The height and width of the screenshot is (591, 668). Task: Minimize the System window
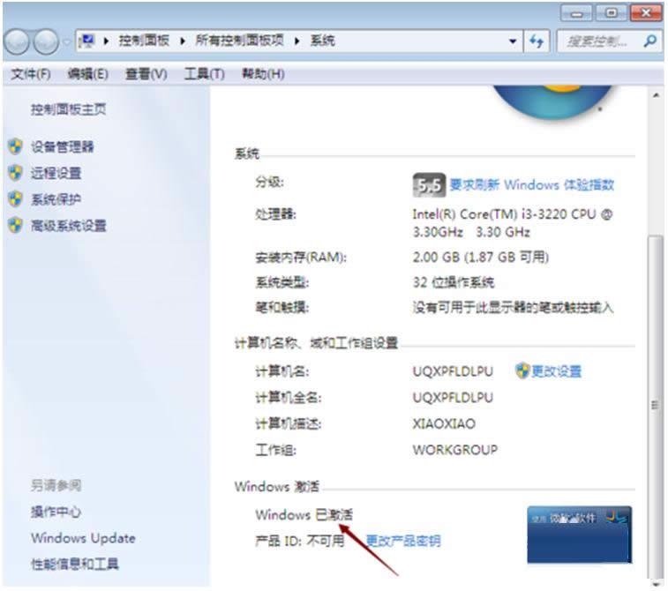(576, 13)
